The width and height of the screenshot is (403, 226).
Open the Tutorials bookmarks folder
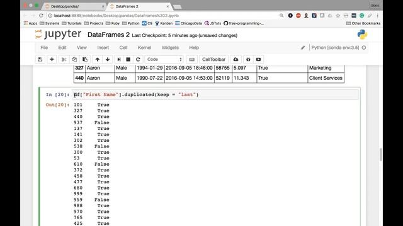point(72,23)
